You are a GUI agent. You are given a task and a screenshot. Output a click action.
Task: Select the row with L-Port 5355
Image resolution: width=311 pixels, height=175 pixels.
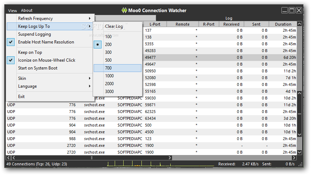click(x=219, y=44)
